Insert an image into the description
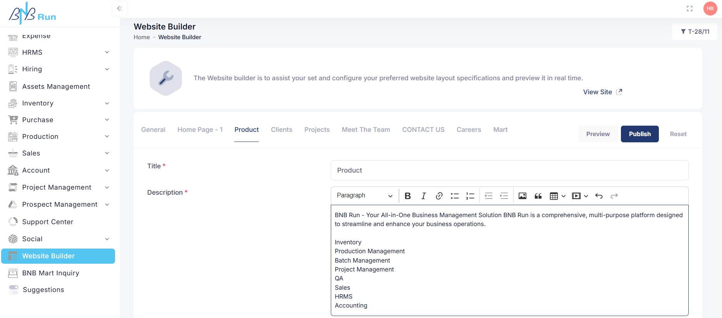This screenshot has width=722, height=318. pyautogui.click(x=522, y=196)
